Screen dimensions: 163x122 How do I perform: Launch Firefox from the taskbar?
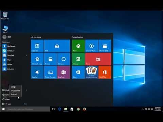[84, 109]
